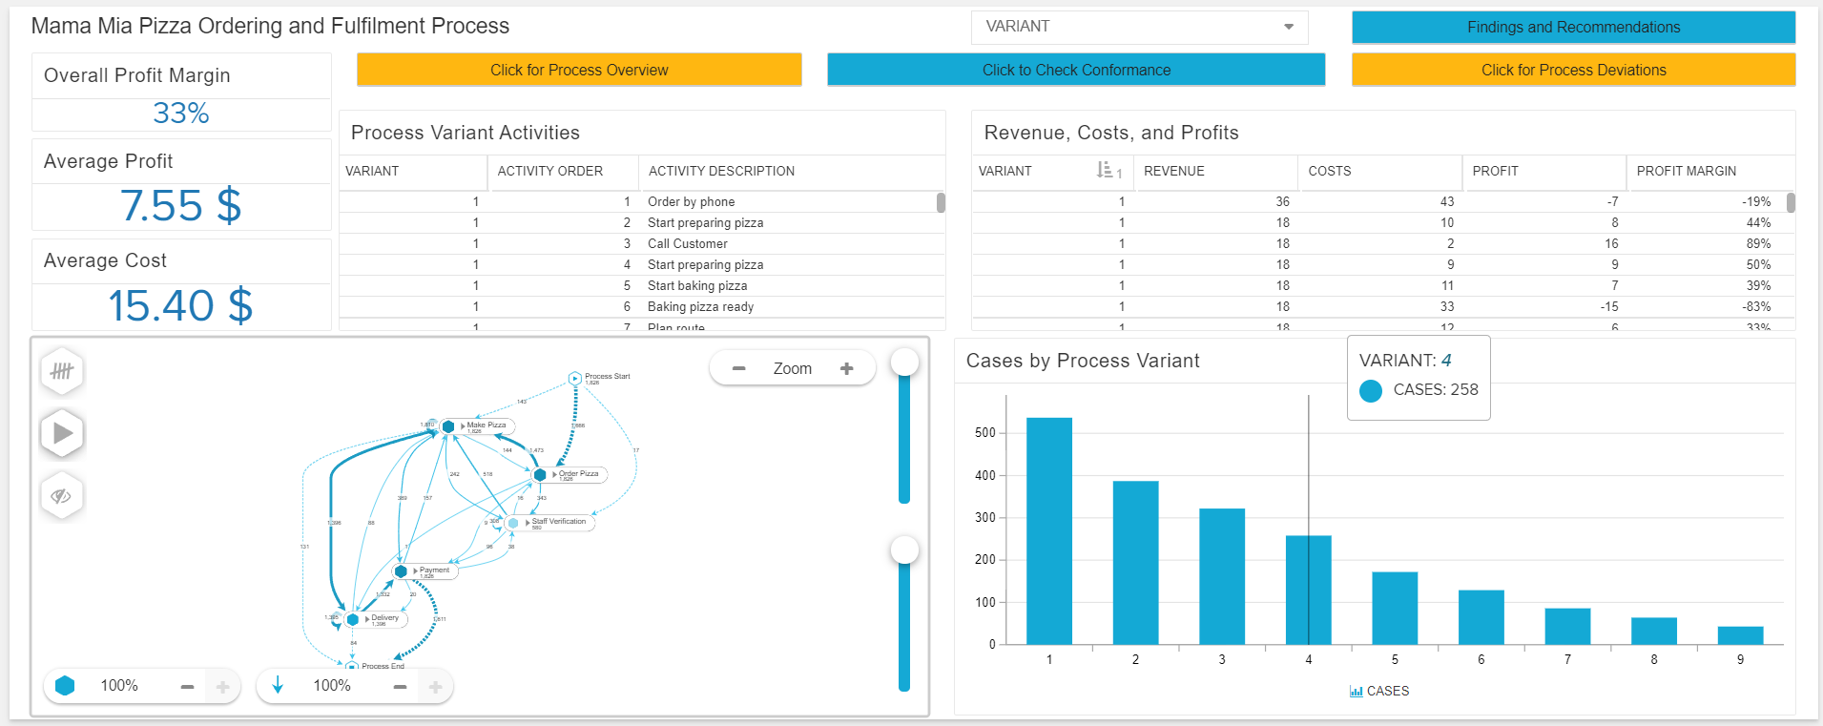Decrease the paths percentage with minus

click(x=400, y=686)
